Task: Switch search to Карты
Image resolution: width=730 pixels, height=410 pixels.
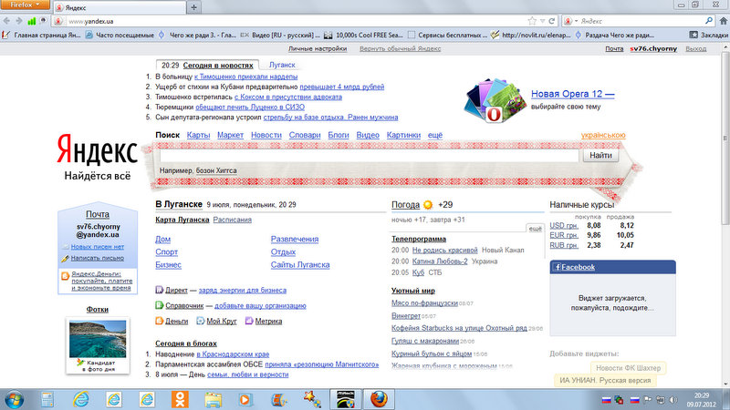Action: pyautogui.click(x=198, y=135)
